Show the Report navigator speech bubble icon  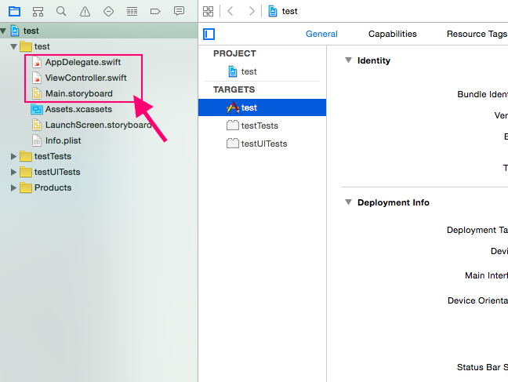click(179, 11)
